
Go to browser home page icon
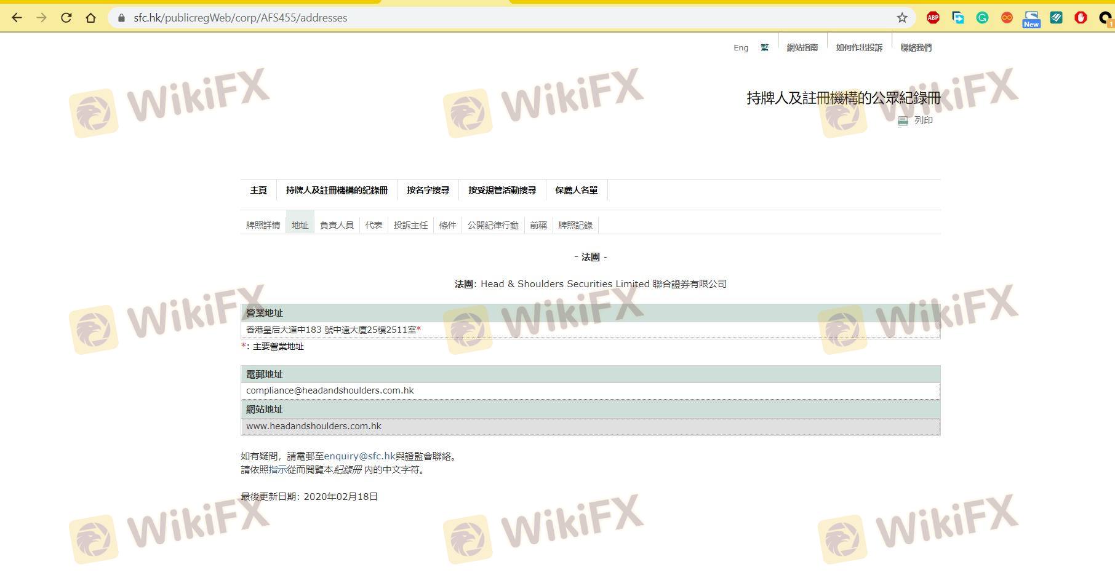click(91, 18)
